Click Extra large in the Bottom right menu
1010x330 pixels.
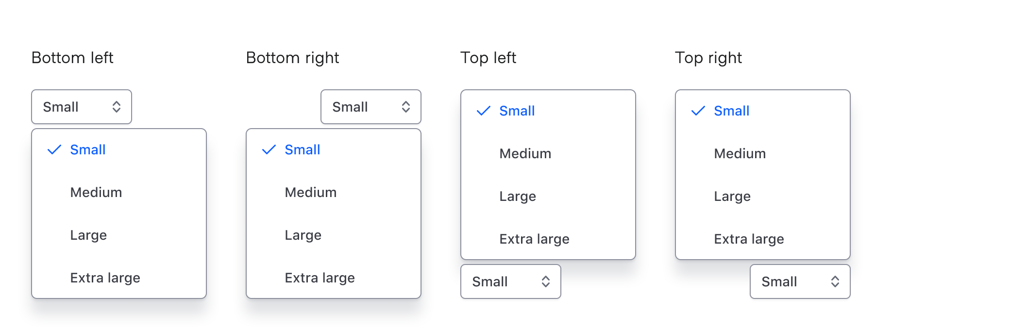tap(320, 278)
